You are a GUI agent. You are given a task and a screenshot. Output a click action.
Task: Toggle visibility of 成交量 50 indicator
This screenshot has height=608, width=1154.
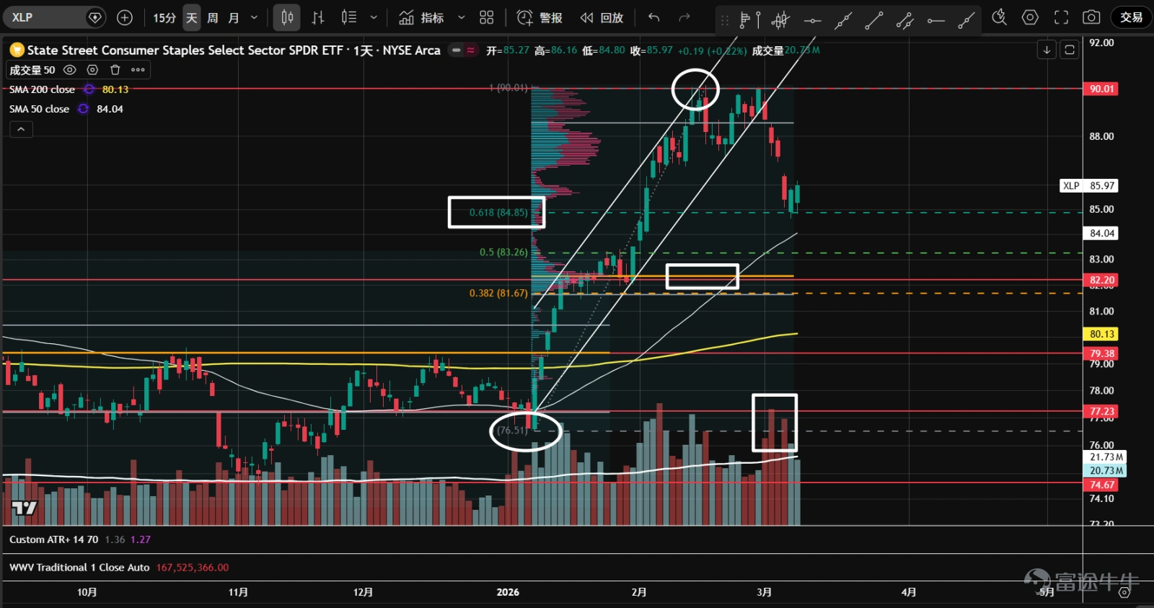pos(70,70)
